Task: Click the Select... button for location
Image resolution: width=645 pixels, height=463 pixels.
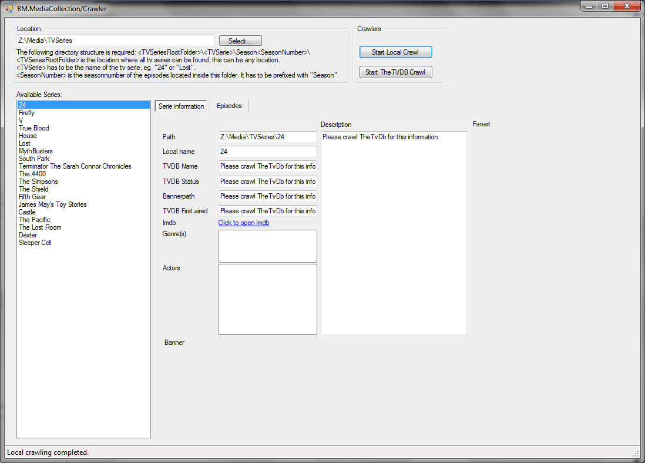Action: [x=240, y=41]
